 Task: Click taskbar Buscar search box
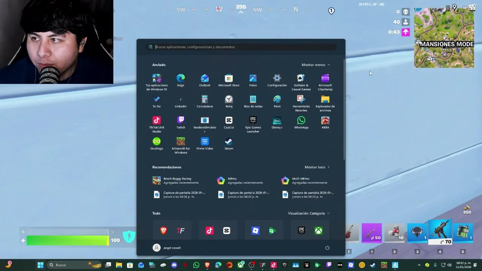pos(74,265)
